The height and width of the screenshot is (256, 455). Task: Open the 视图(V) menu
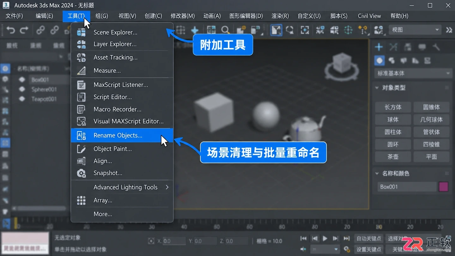(x=127, y=16)
